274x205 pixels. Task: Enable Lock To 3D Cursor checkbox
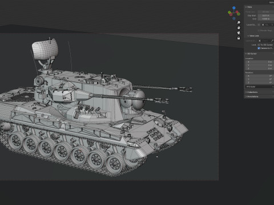[259, 45]
